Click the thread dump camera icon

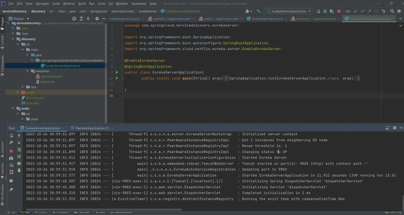11,158
